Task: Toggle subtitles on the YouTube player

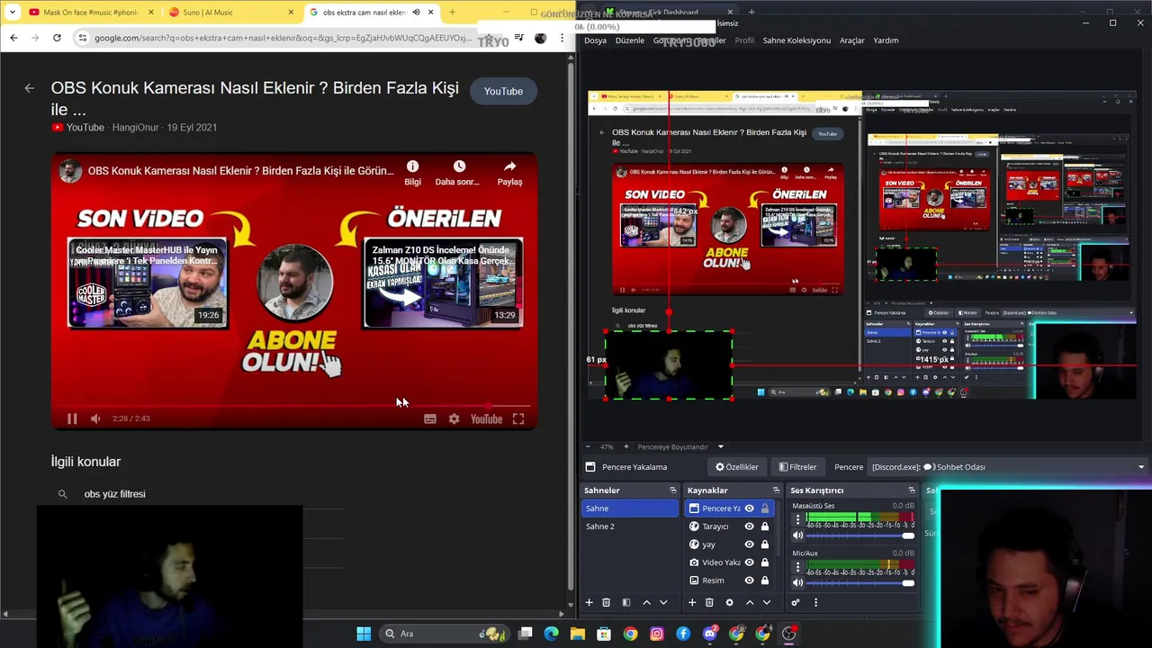Action: pyautogui.click(x=430, y=418)
